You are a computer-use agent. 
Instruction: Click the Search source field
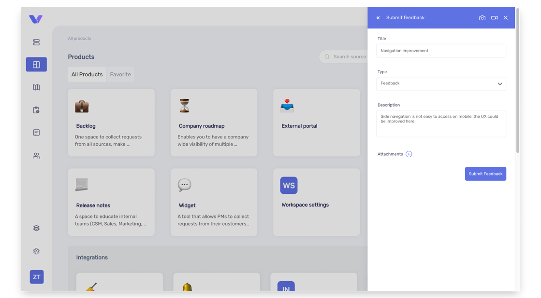(x=344, y=57)
